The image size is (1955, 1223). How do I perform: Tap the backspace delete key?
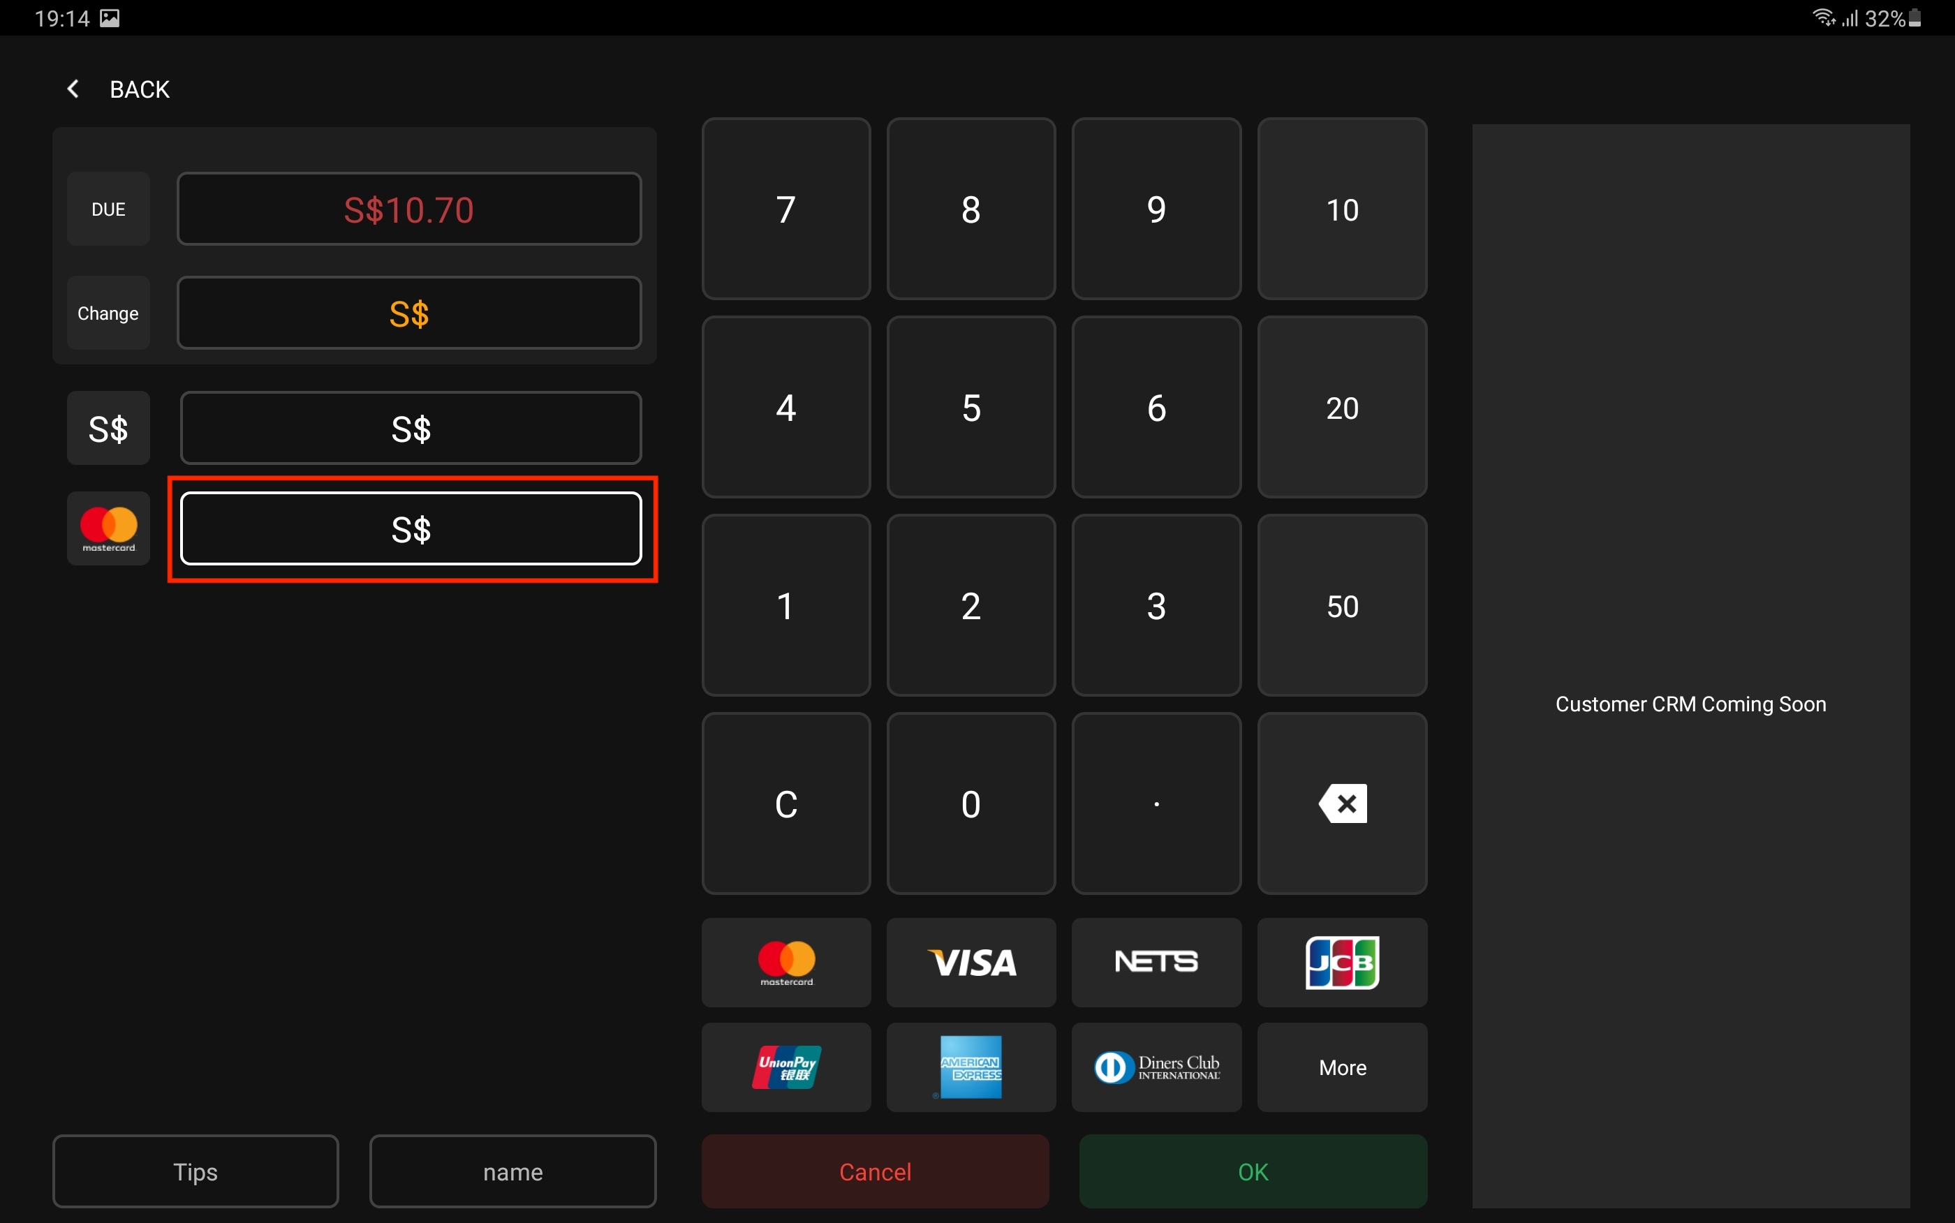coord(1342,803)
